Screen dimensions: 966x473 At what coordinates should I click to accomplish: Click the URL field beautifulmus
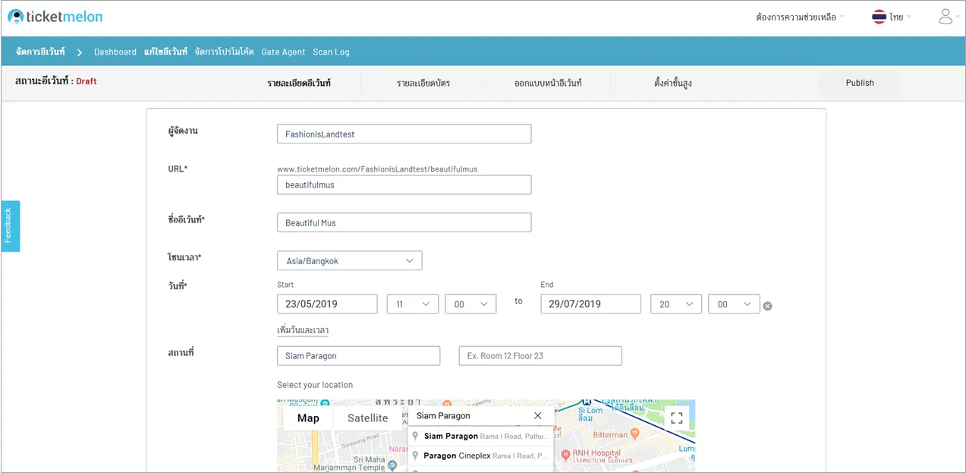pyautogui.click(x=404, y=184)
